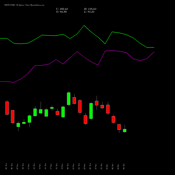Click the last green candle above 04 Dec
Viewport: 175px width, 175px height.
(125, 131)
